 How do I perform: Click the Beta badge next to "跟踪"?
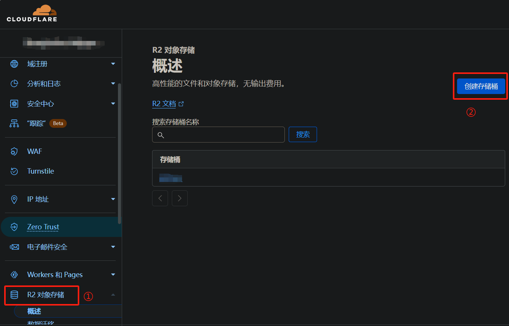point(58,123)
